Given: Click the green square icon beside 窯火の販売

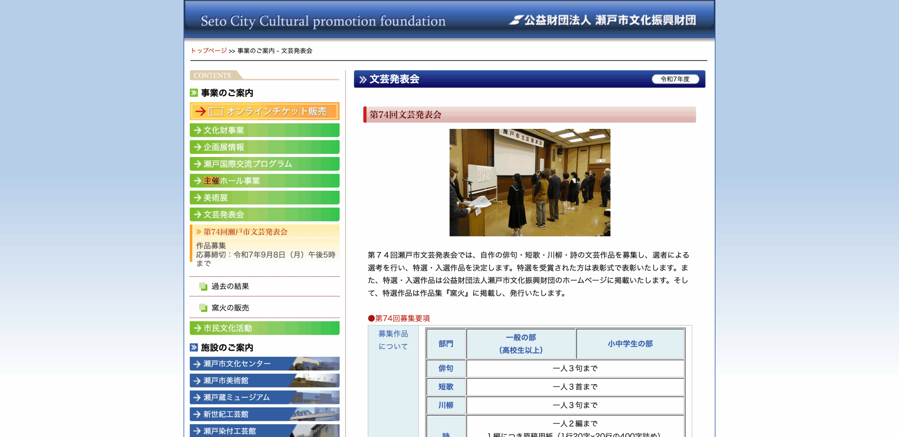Looking at the screenshot, I should (x=203, y=308).
